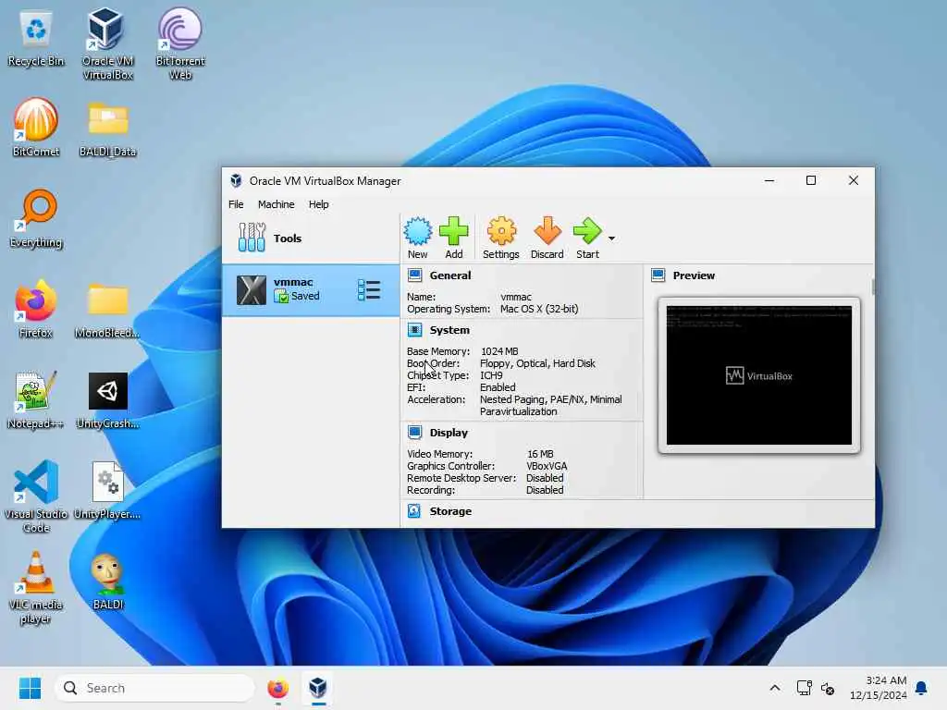
Task: Open the Start button dropdown arrow
Action: point(612,239)
